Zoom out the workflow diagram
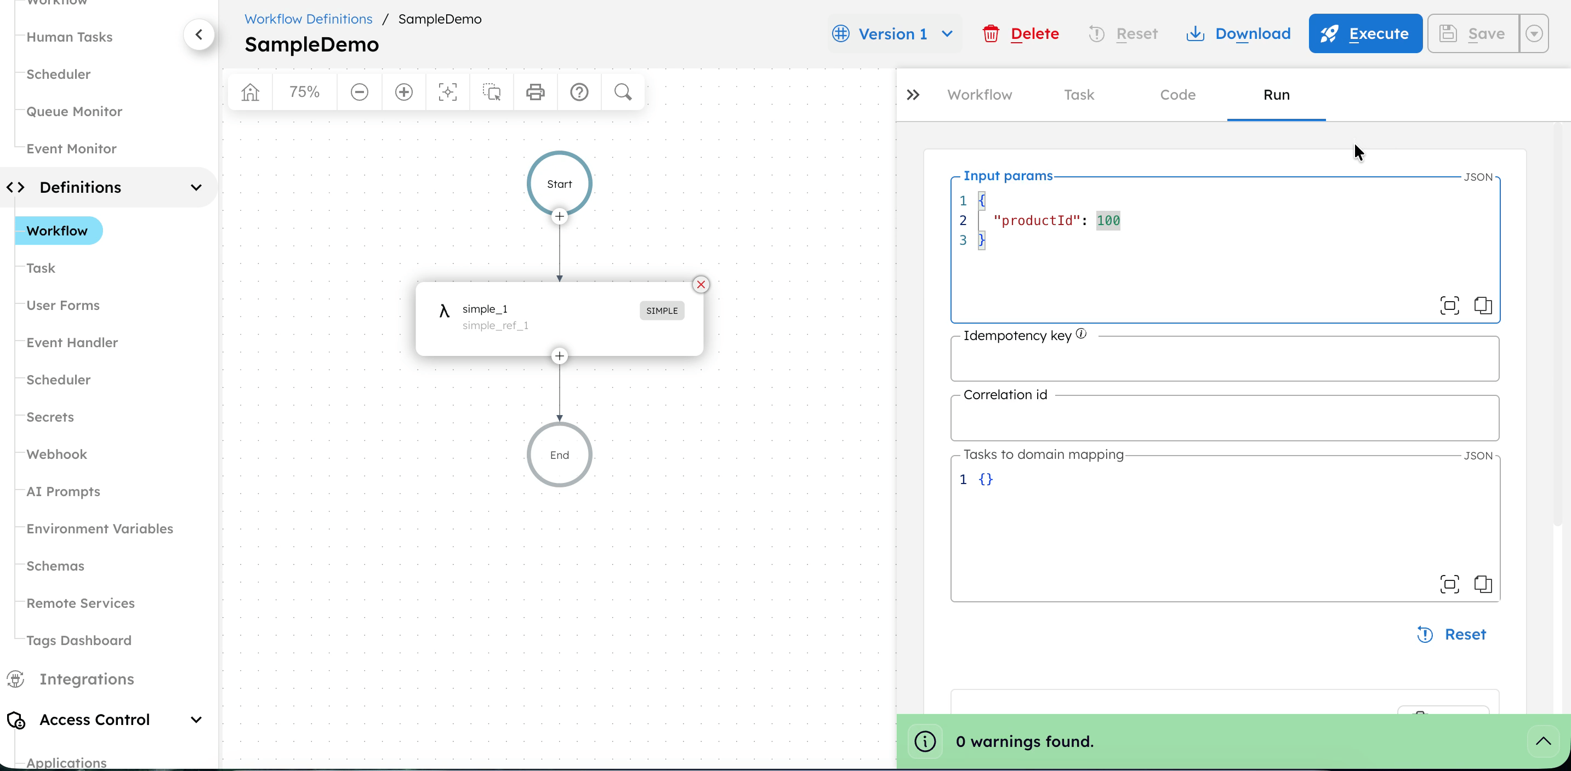This screenshot has width=1571, height=771. (x=359, y=92)
